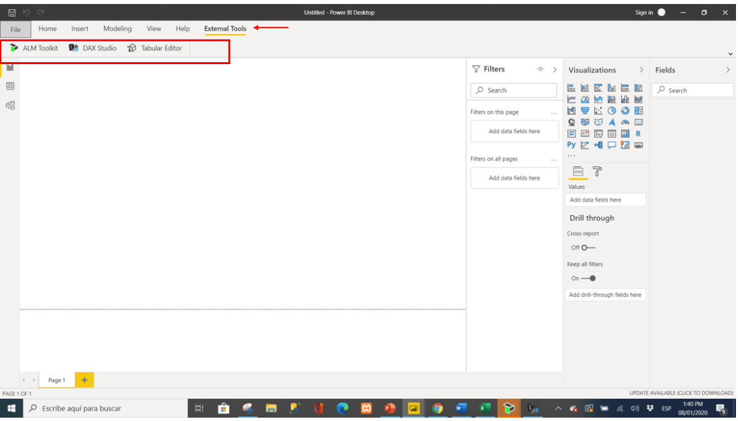The width and height of the screenshot is (738, 421).
Task: Click the Fields search box
Action: click(693, 90)
